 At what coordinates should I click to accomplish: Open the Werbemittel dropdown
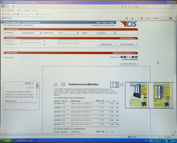pyautogui.click(x=41, y=33)
